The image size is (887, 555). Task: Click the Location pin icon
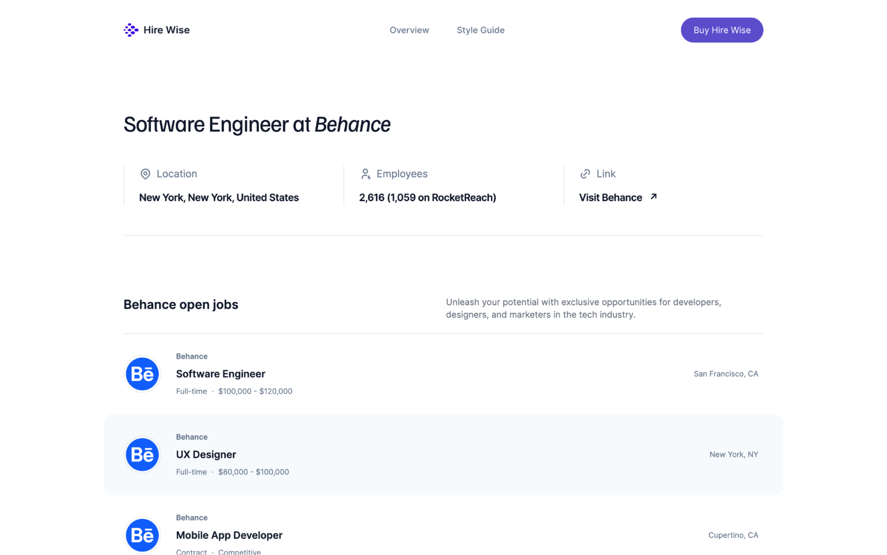click(x=145, y=174)
